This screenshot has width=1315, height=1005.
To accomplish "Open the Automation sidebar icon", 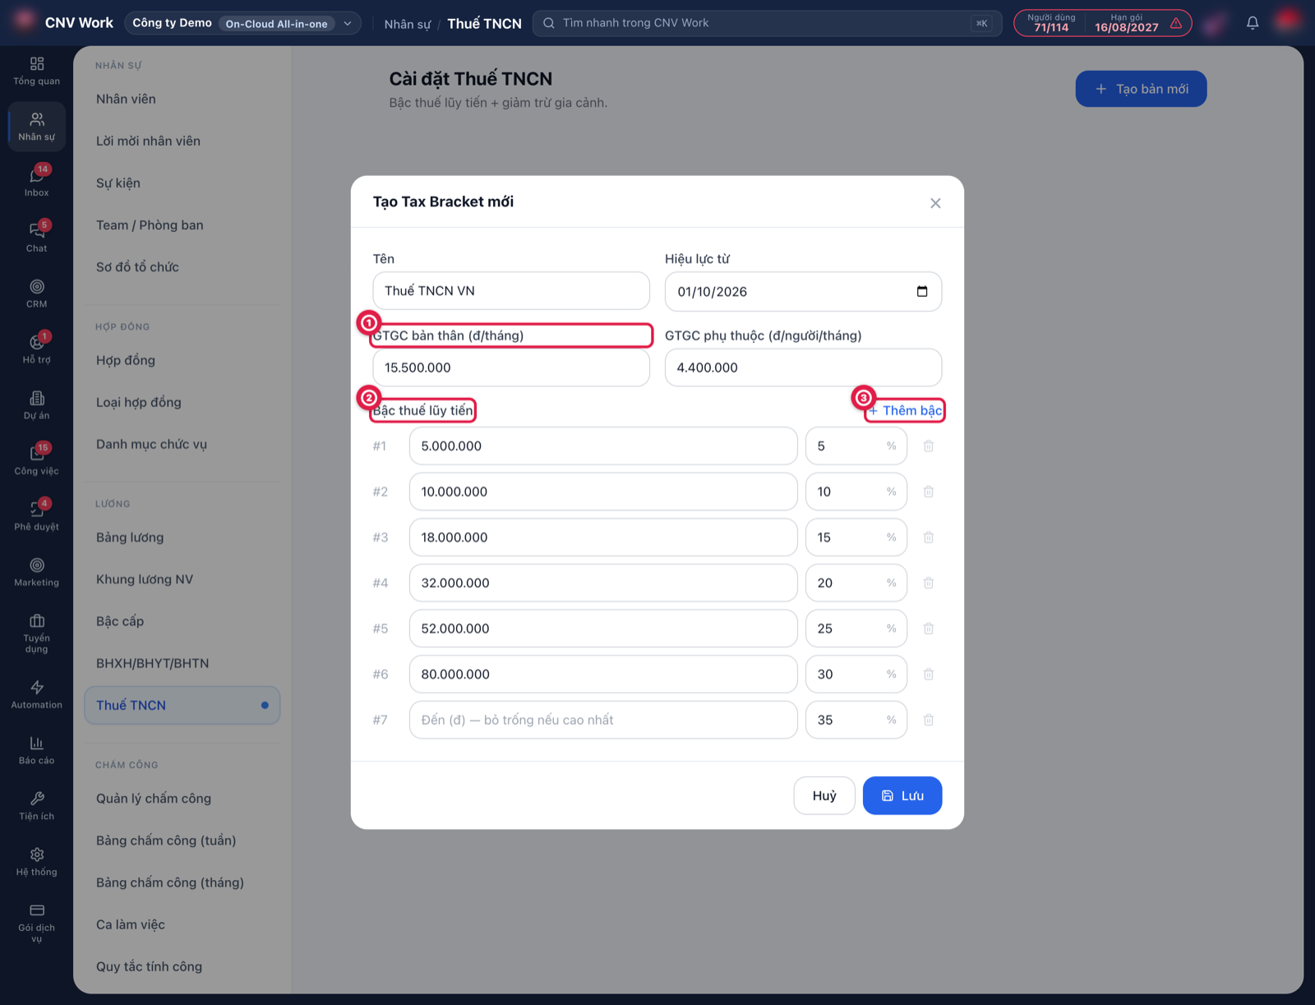I will point(37,694).
